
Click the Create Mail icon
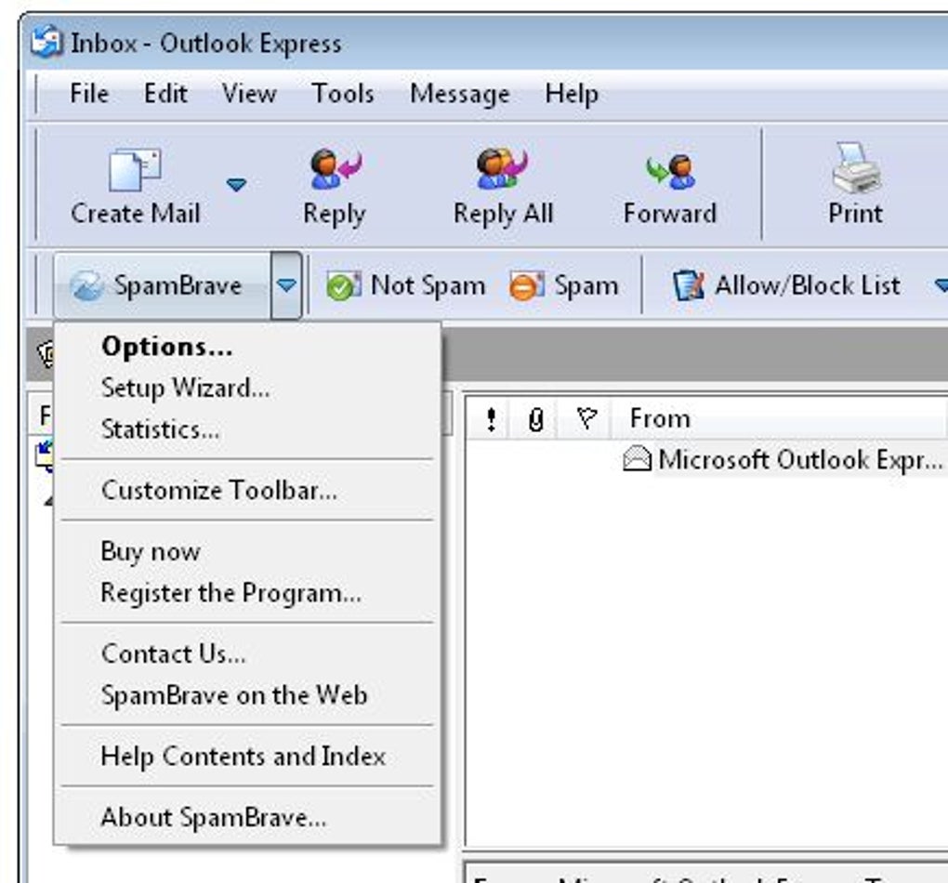point(135,170)
